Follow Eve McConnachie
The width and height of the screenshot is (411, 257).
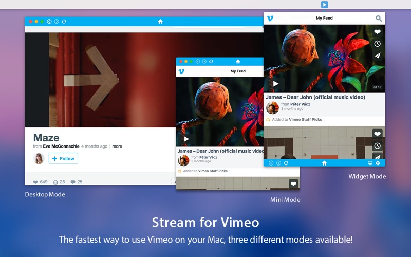coord(63,158)
